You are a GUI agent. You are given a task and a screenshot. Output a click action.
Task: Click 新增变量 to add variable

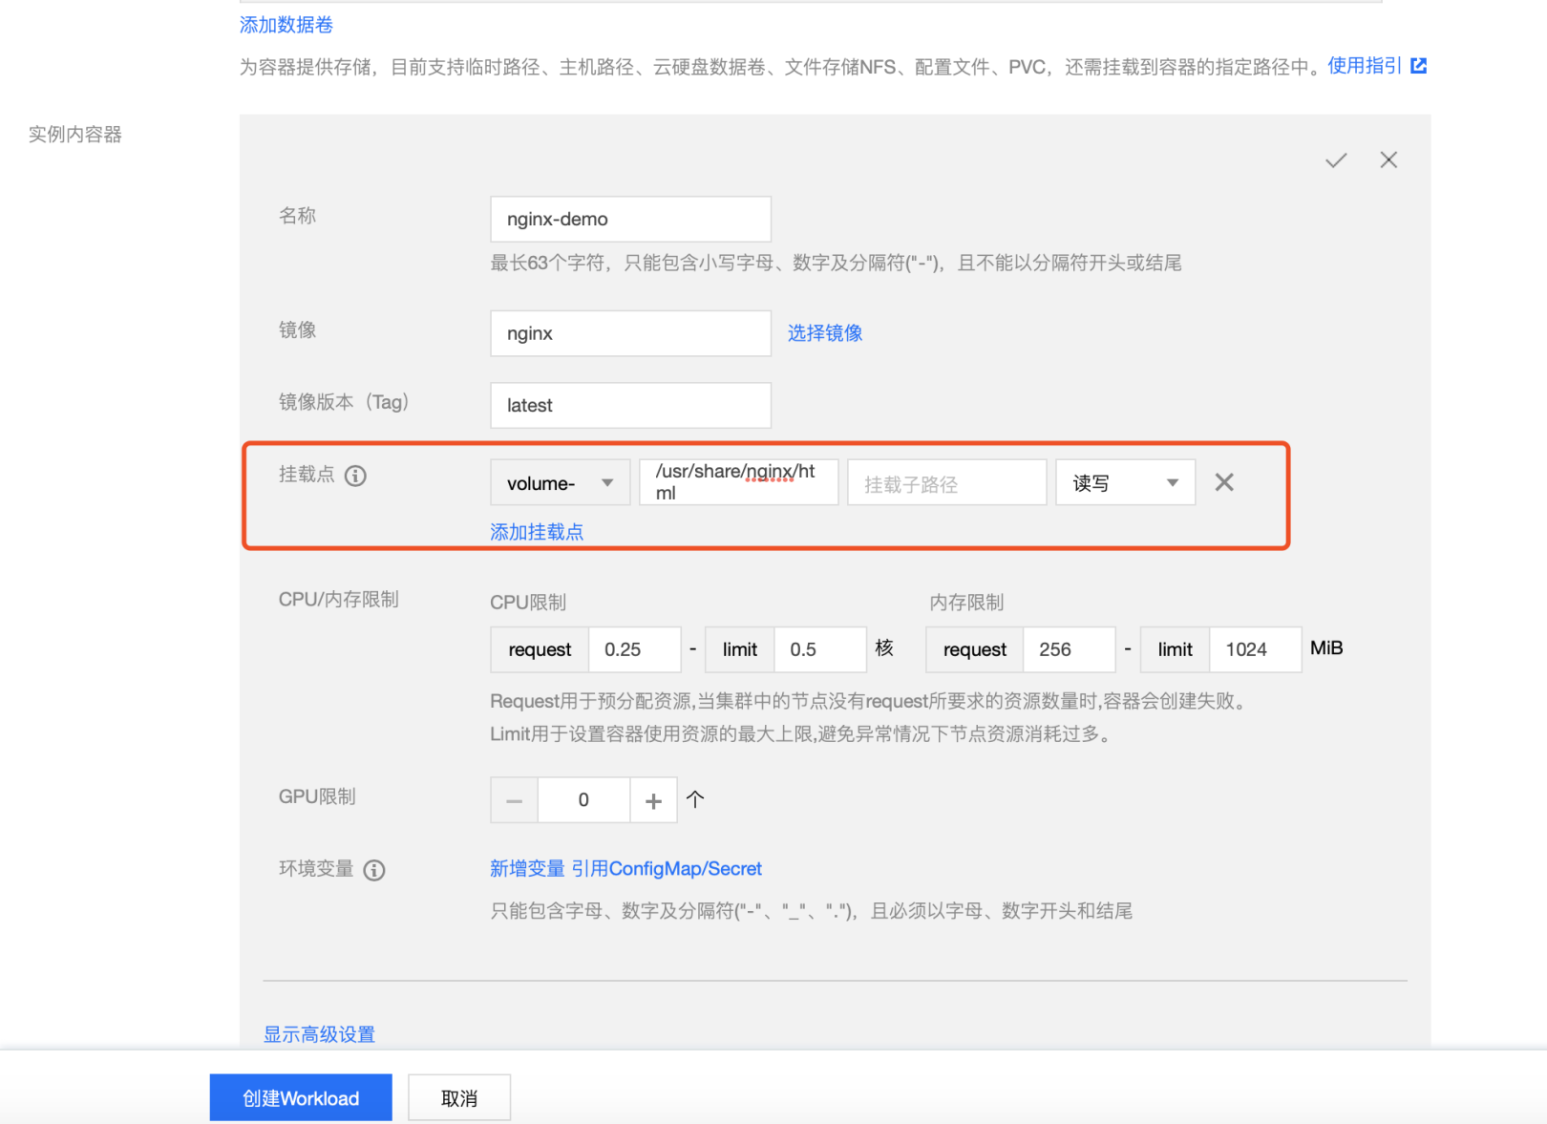tap(527, 869)
